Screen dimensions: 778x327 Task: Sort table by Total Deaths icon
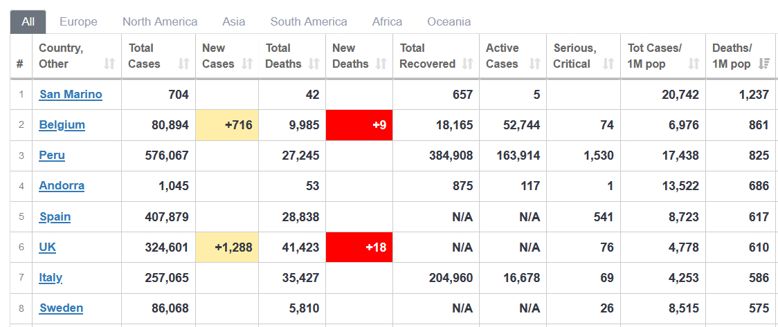[314, 64]
